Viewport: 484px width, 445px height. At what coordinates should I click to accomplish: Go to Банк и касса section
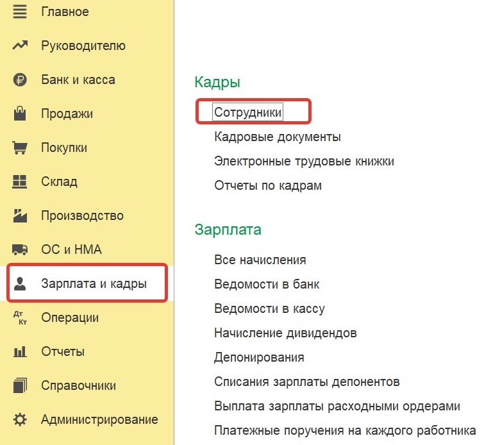point(78,80)
